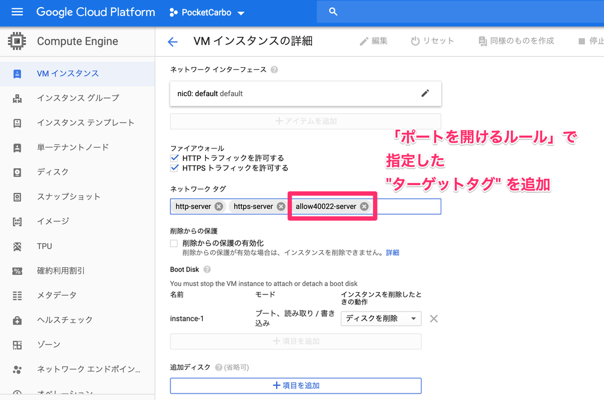Click the PocketCarbo project icon
The width and height of the screenshot is (604, 400).
tap(173, 12)
